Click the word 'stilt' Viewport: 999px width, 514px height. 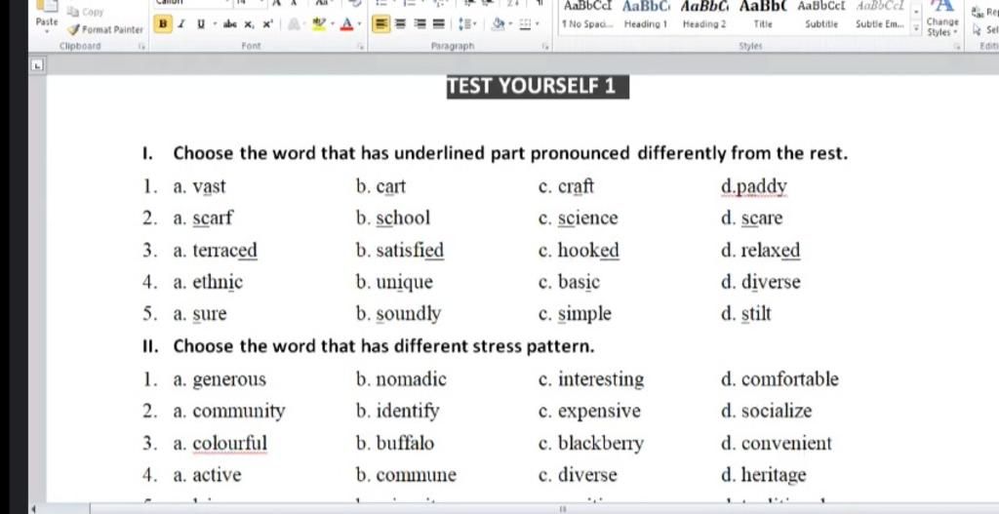click(756, 314)
